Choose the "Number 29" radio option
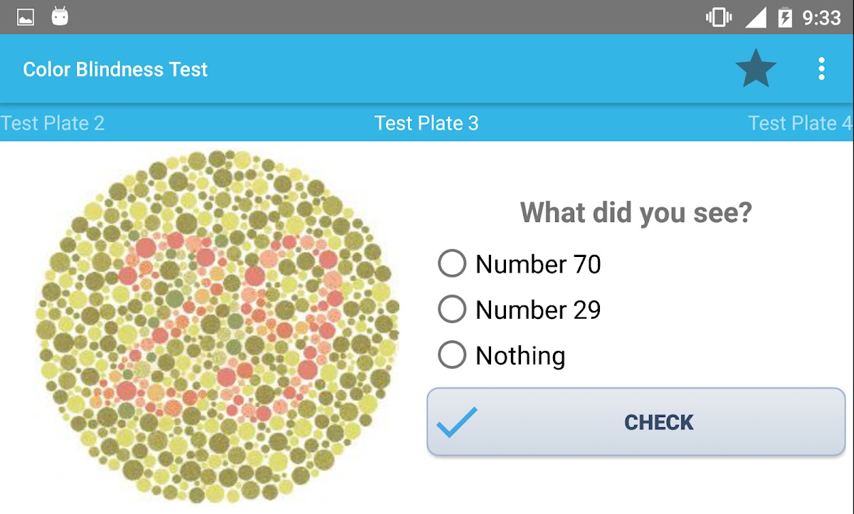The image size is (854, 514). point(452,309)
